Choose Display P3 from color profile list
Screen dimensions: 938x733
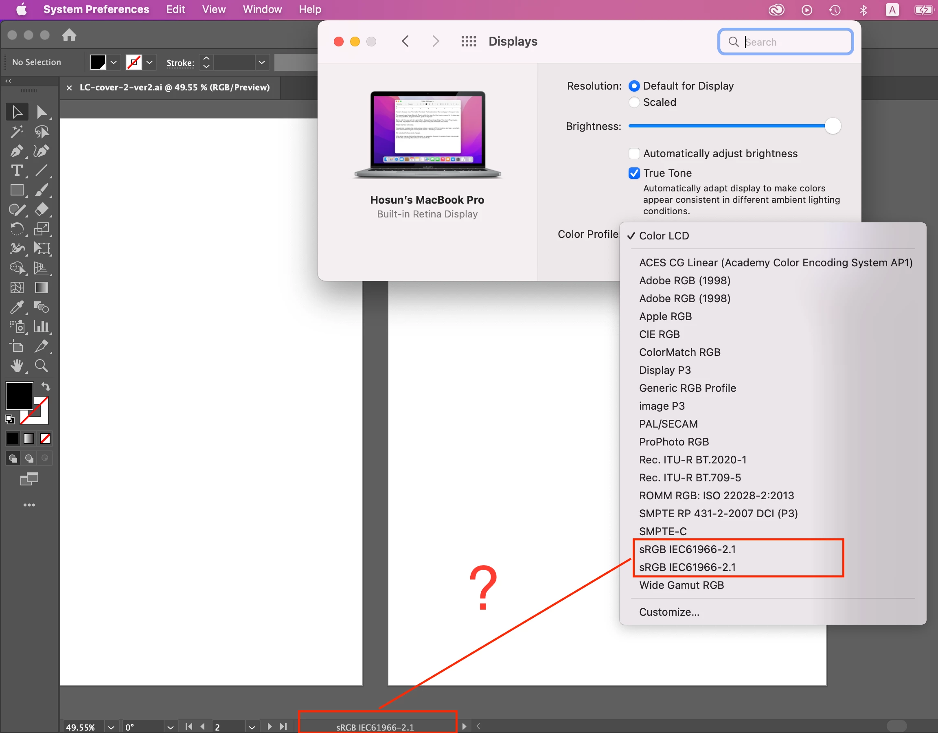tap(664, 370)
